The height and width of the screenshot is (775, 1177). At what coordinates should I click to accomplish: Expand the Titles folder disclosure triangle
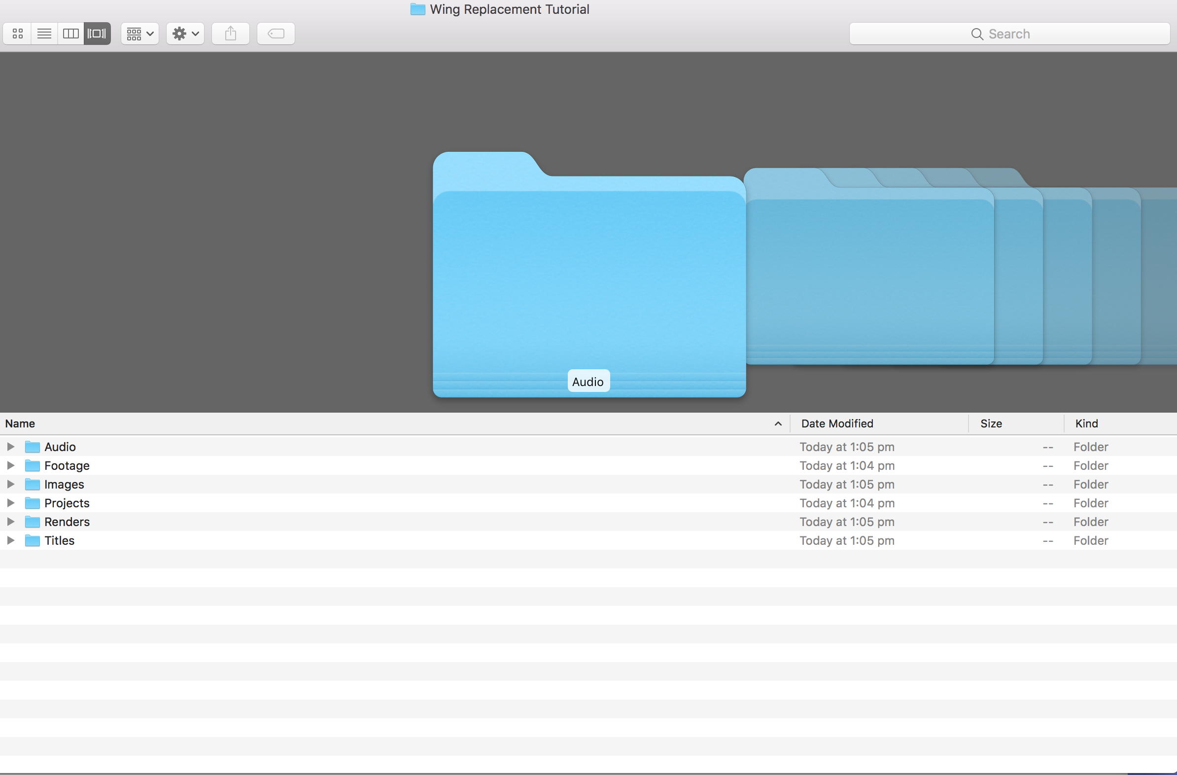10,540
